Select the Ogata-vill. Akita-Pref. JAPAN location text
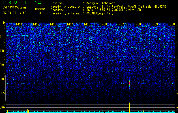 [x=126, y=6]
